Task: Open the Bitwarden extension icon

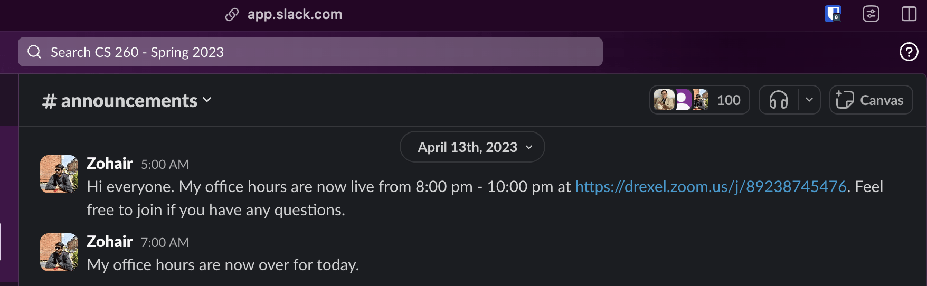Action: point(833,14)
